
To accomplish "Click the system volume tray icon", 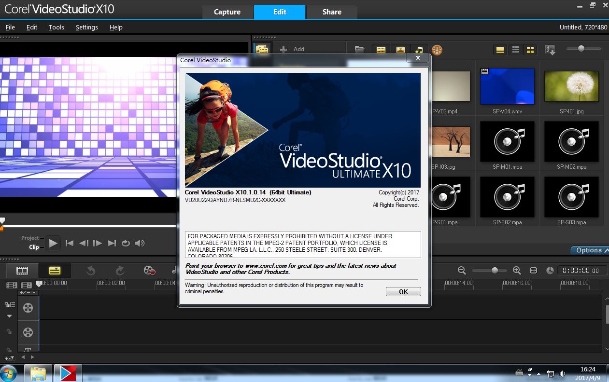I will tap(563, 373).
